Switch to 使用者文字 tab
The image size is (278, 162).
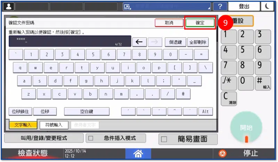tap(85, 125)
